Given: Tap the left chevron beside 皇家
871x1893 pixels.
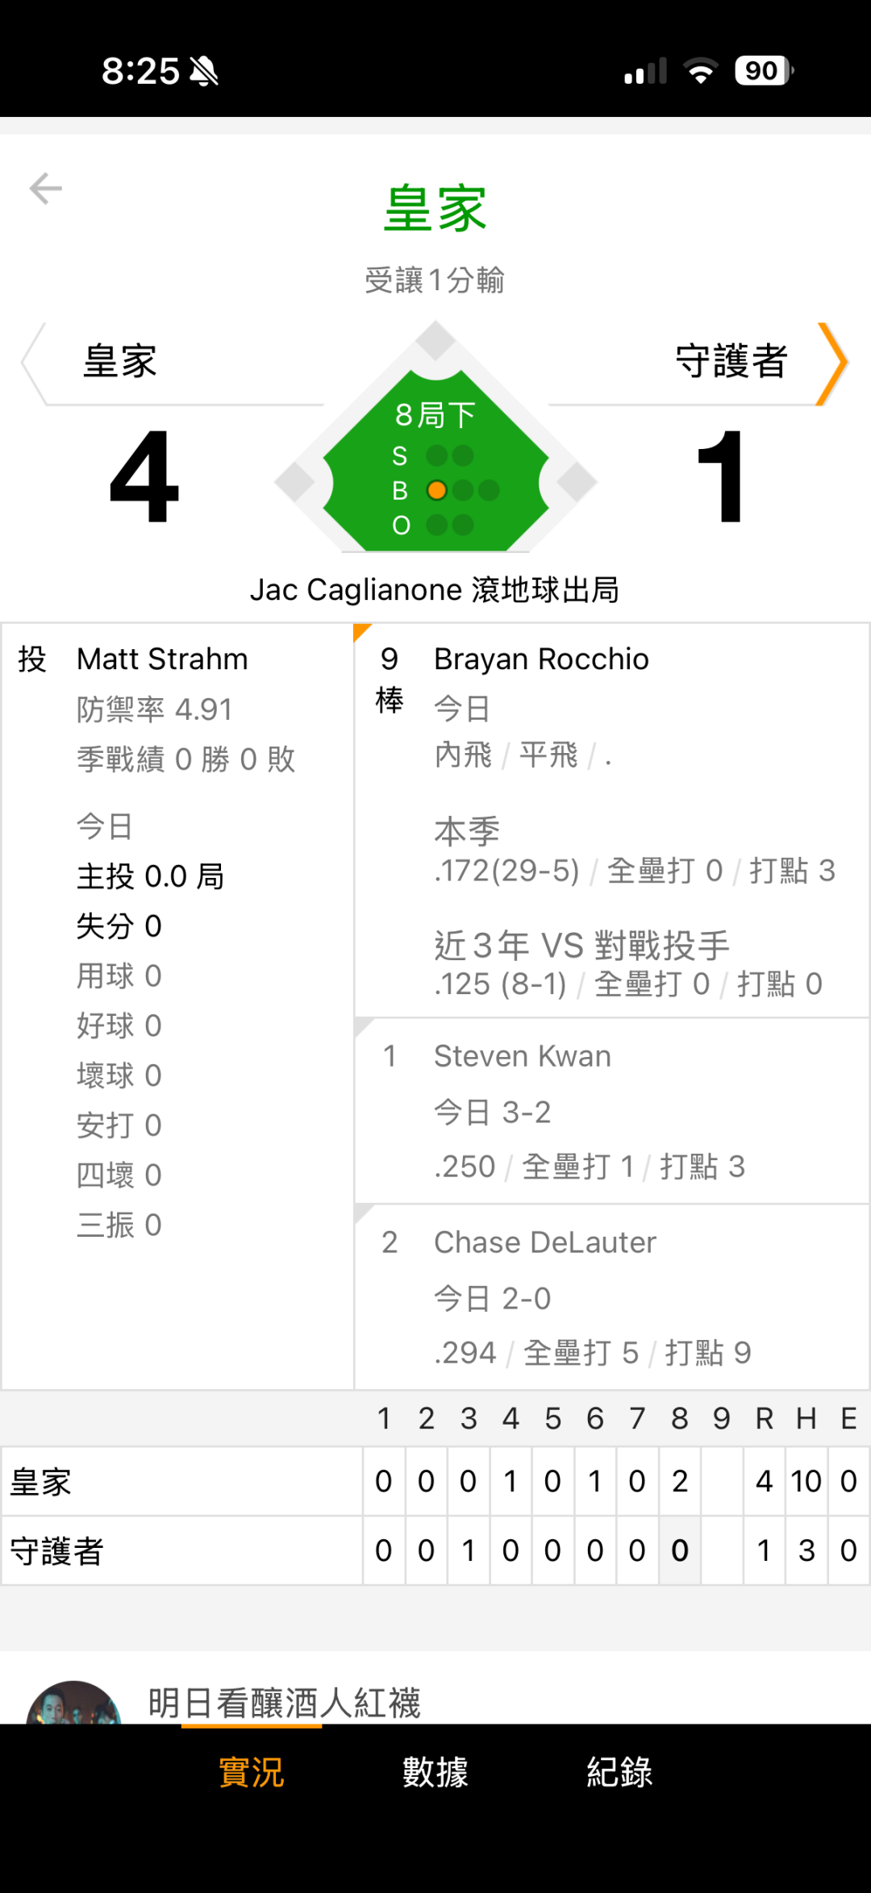Looking at the screenshot, I should (x=33, y=363).
